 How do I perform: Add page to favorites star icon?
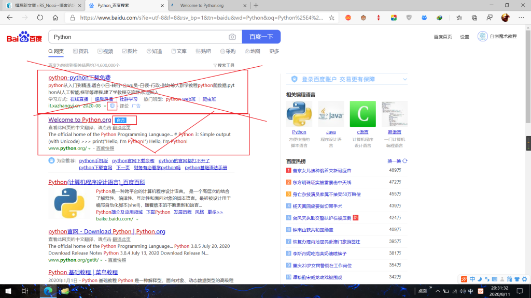click(331, 18)
